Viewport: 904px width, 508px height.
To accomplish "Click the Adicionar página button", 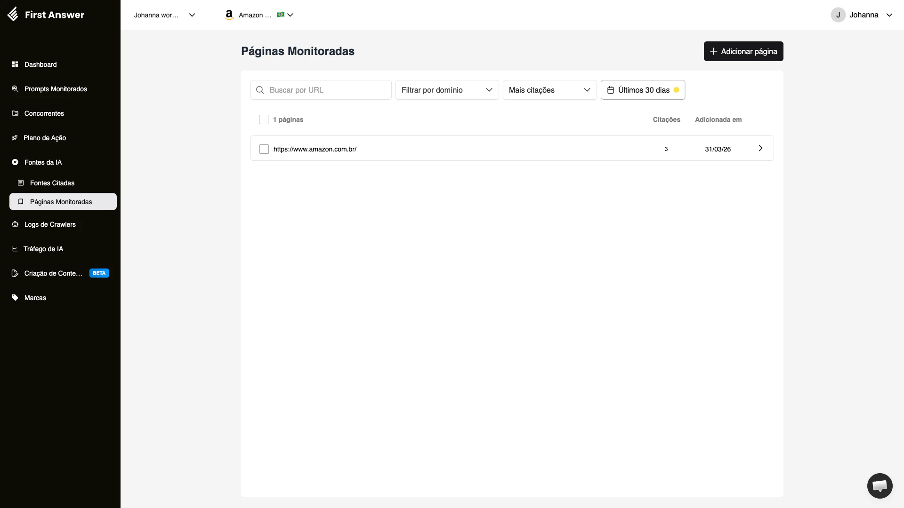I will tap(743, 51).
